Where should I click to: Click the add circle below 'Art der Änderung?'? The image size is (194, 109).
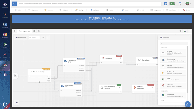39,82
